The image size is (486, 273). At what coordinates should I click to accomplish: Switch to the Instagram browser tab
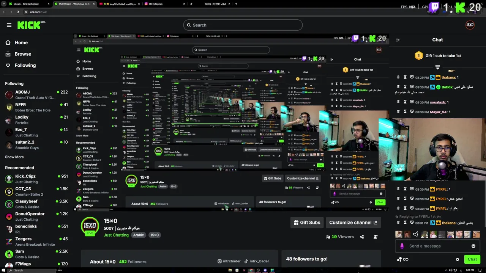[165, 4]
